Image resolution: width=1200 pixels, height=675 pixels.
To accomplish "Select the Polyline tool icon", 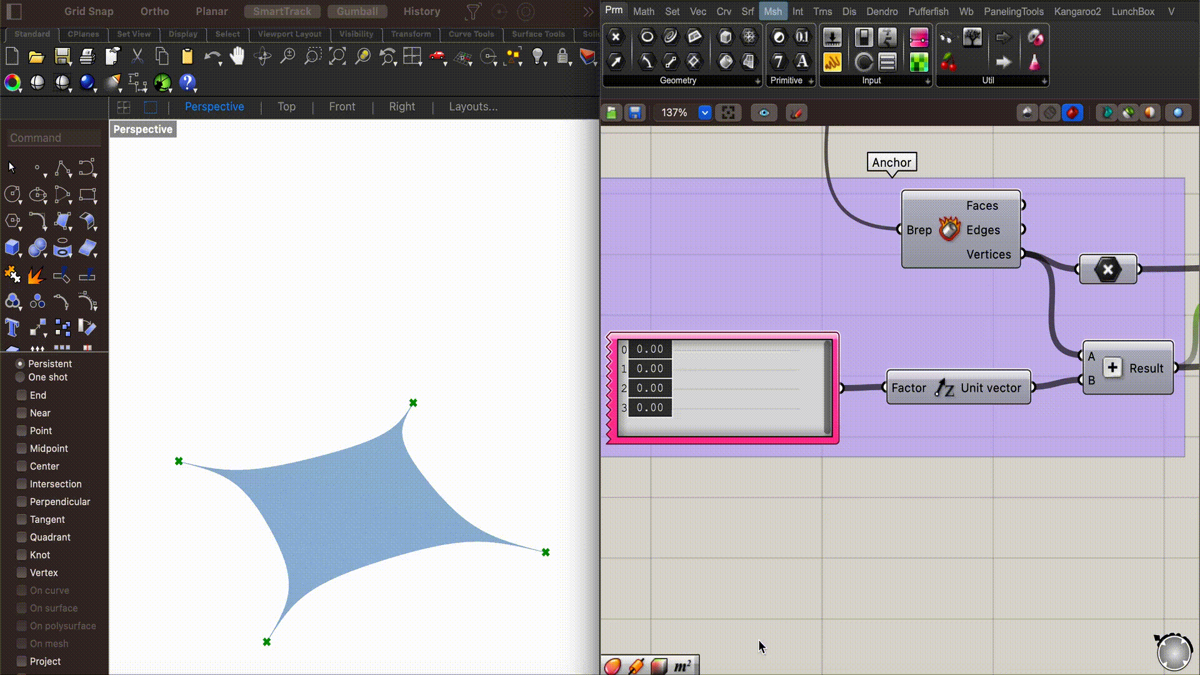I will (x=62, y=168).
